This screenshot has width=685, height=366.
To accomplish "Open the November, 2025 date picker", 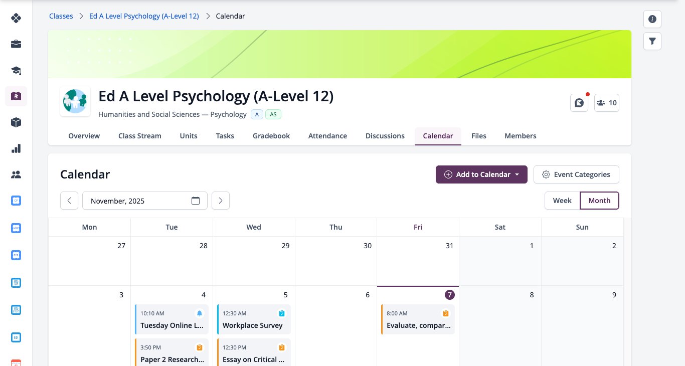I will coord(145,201).
